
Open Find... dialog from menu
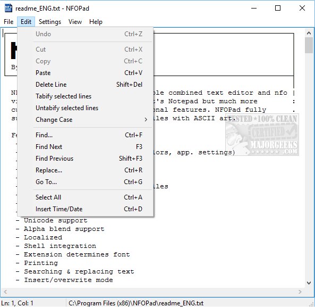click(86, 135)
